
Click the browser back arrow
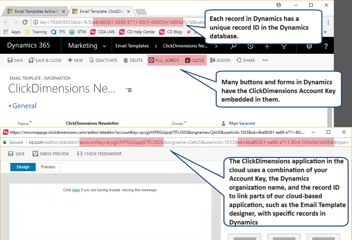tap(6, 22)
